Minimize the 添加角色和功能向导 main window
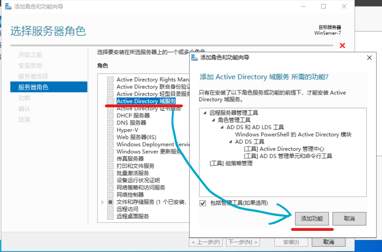 (x=303, y=6)
